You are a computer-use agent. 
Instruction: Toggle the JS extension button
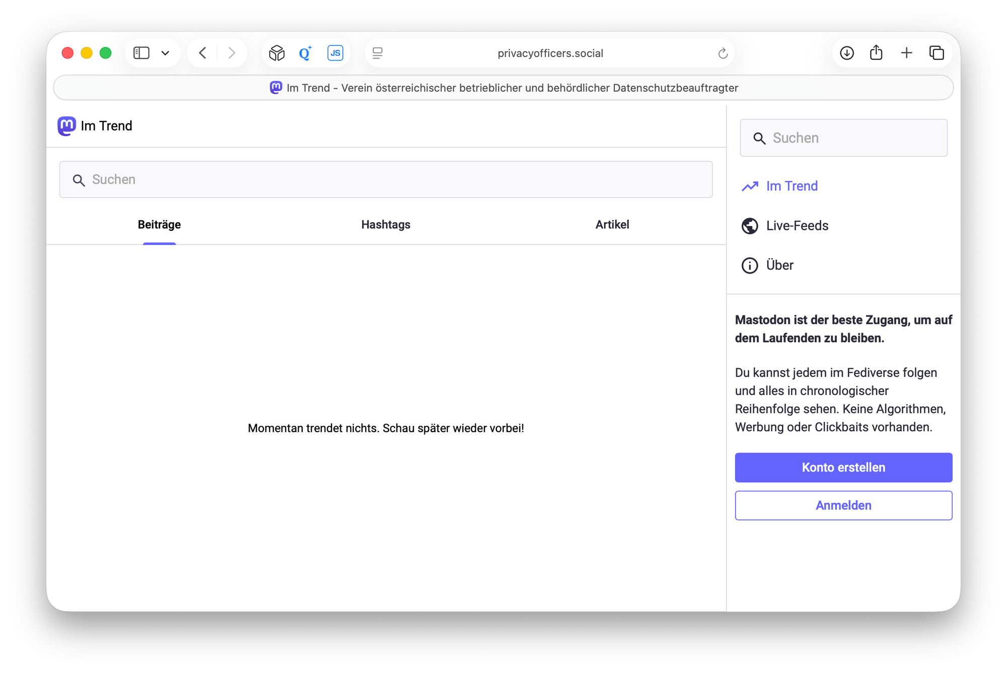[335, 53]
